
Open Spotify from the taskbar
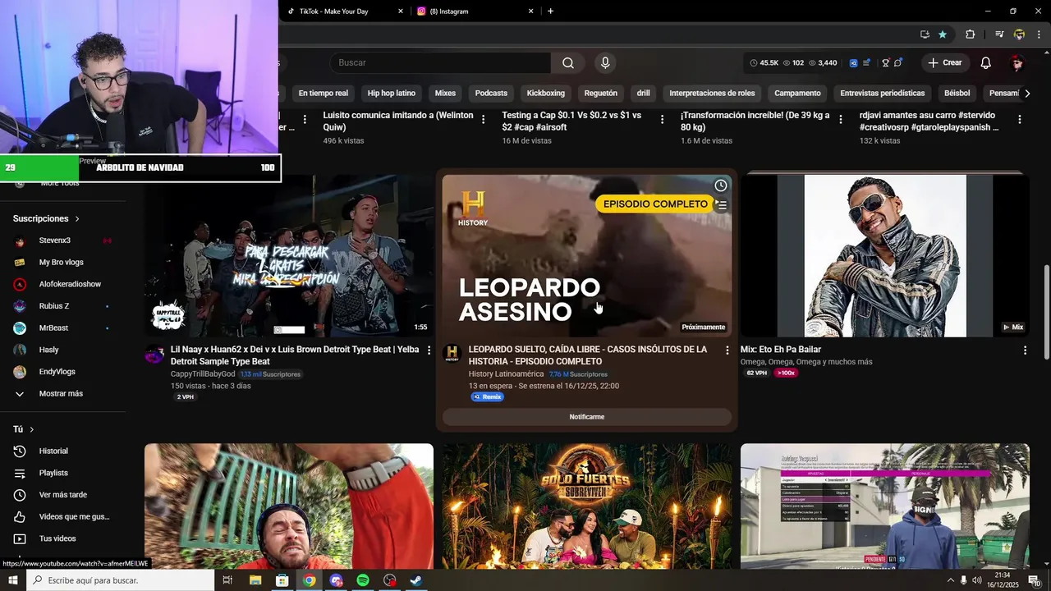[363, 580]
